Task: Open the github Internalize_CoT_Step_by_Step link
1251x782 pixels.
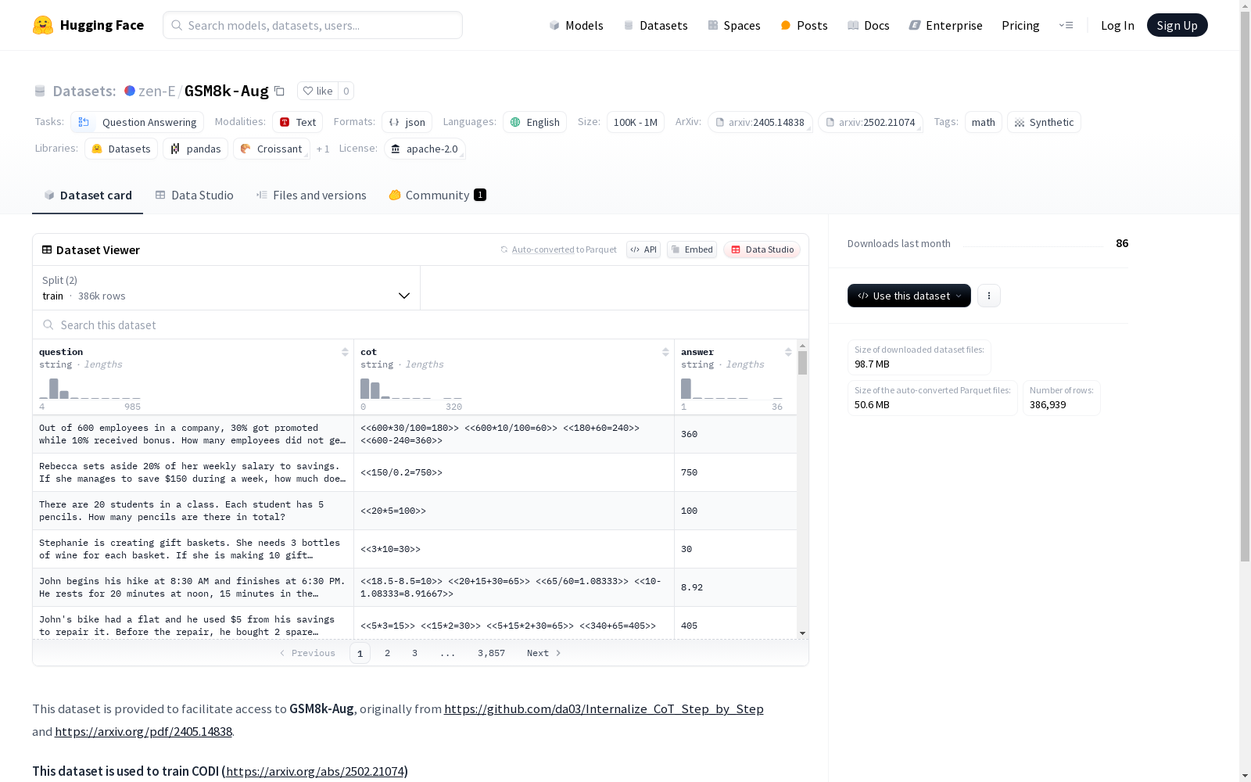Action: click(604, 708)
